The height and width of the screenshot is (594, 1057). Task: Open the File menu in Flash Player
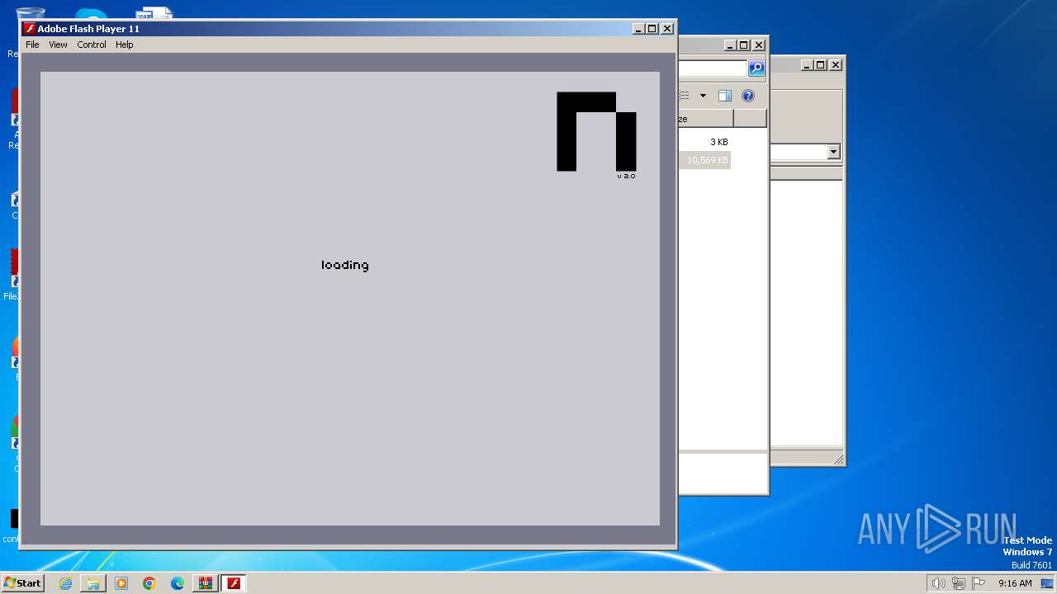[x=32, y=45]
